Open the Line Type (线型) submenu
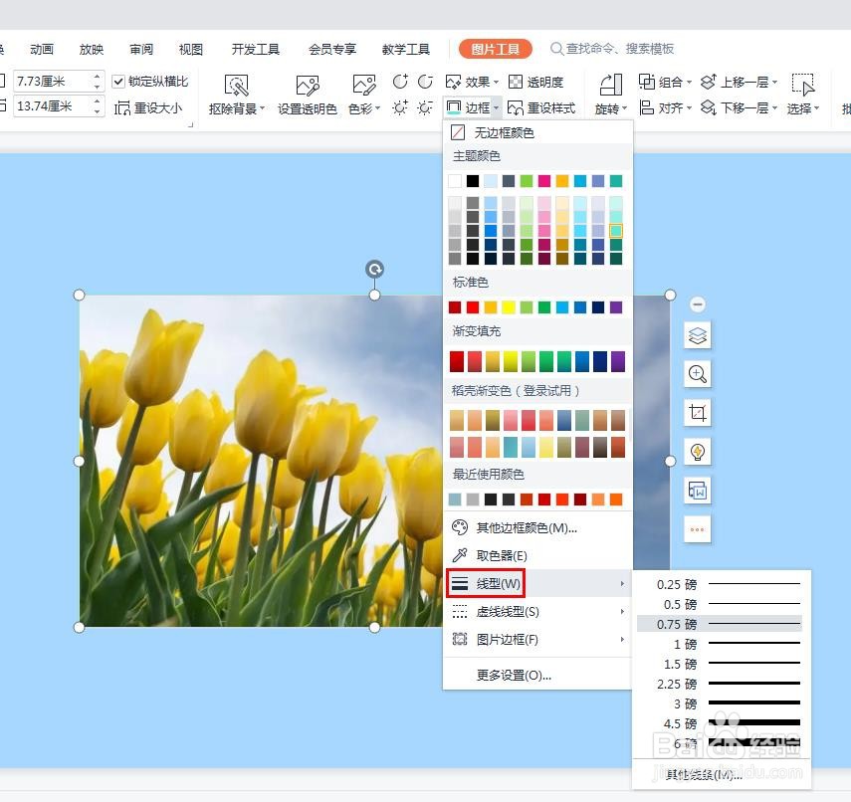851x802 pixels. tap(537, 583)
